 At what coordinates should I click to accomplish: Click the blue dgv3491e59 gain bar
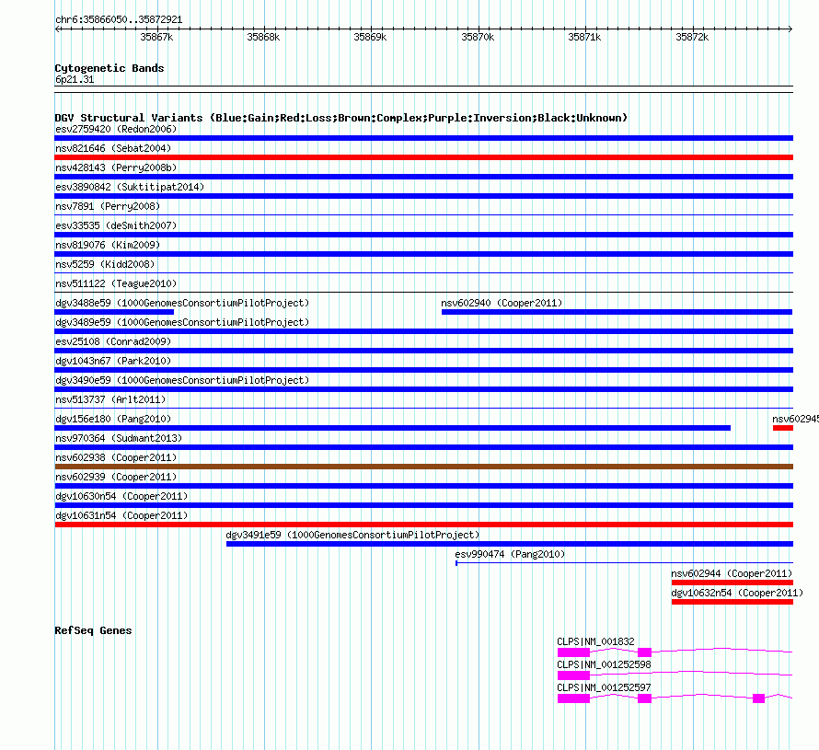[x=509, y=544]
